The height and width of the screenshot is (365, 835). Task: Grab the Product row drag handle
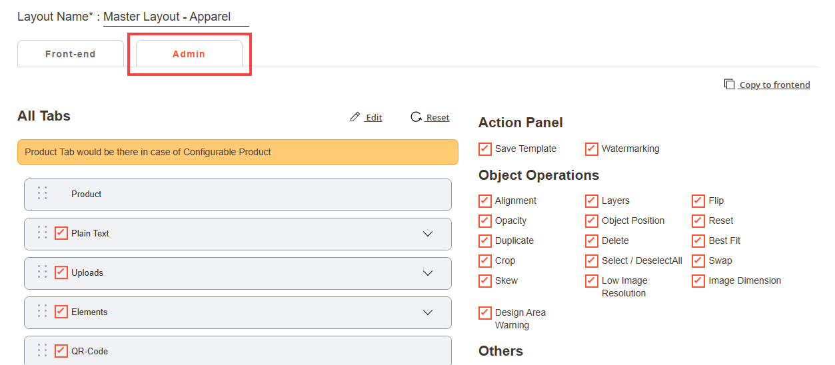[43, 193]
